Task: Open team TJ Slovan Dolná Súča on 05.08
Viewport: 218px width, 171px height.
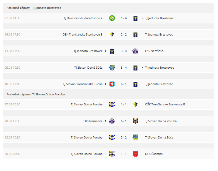Action: pos(88,68)
